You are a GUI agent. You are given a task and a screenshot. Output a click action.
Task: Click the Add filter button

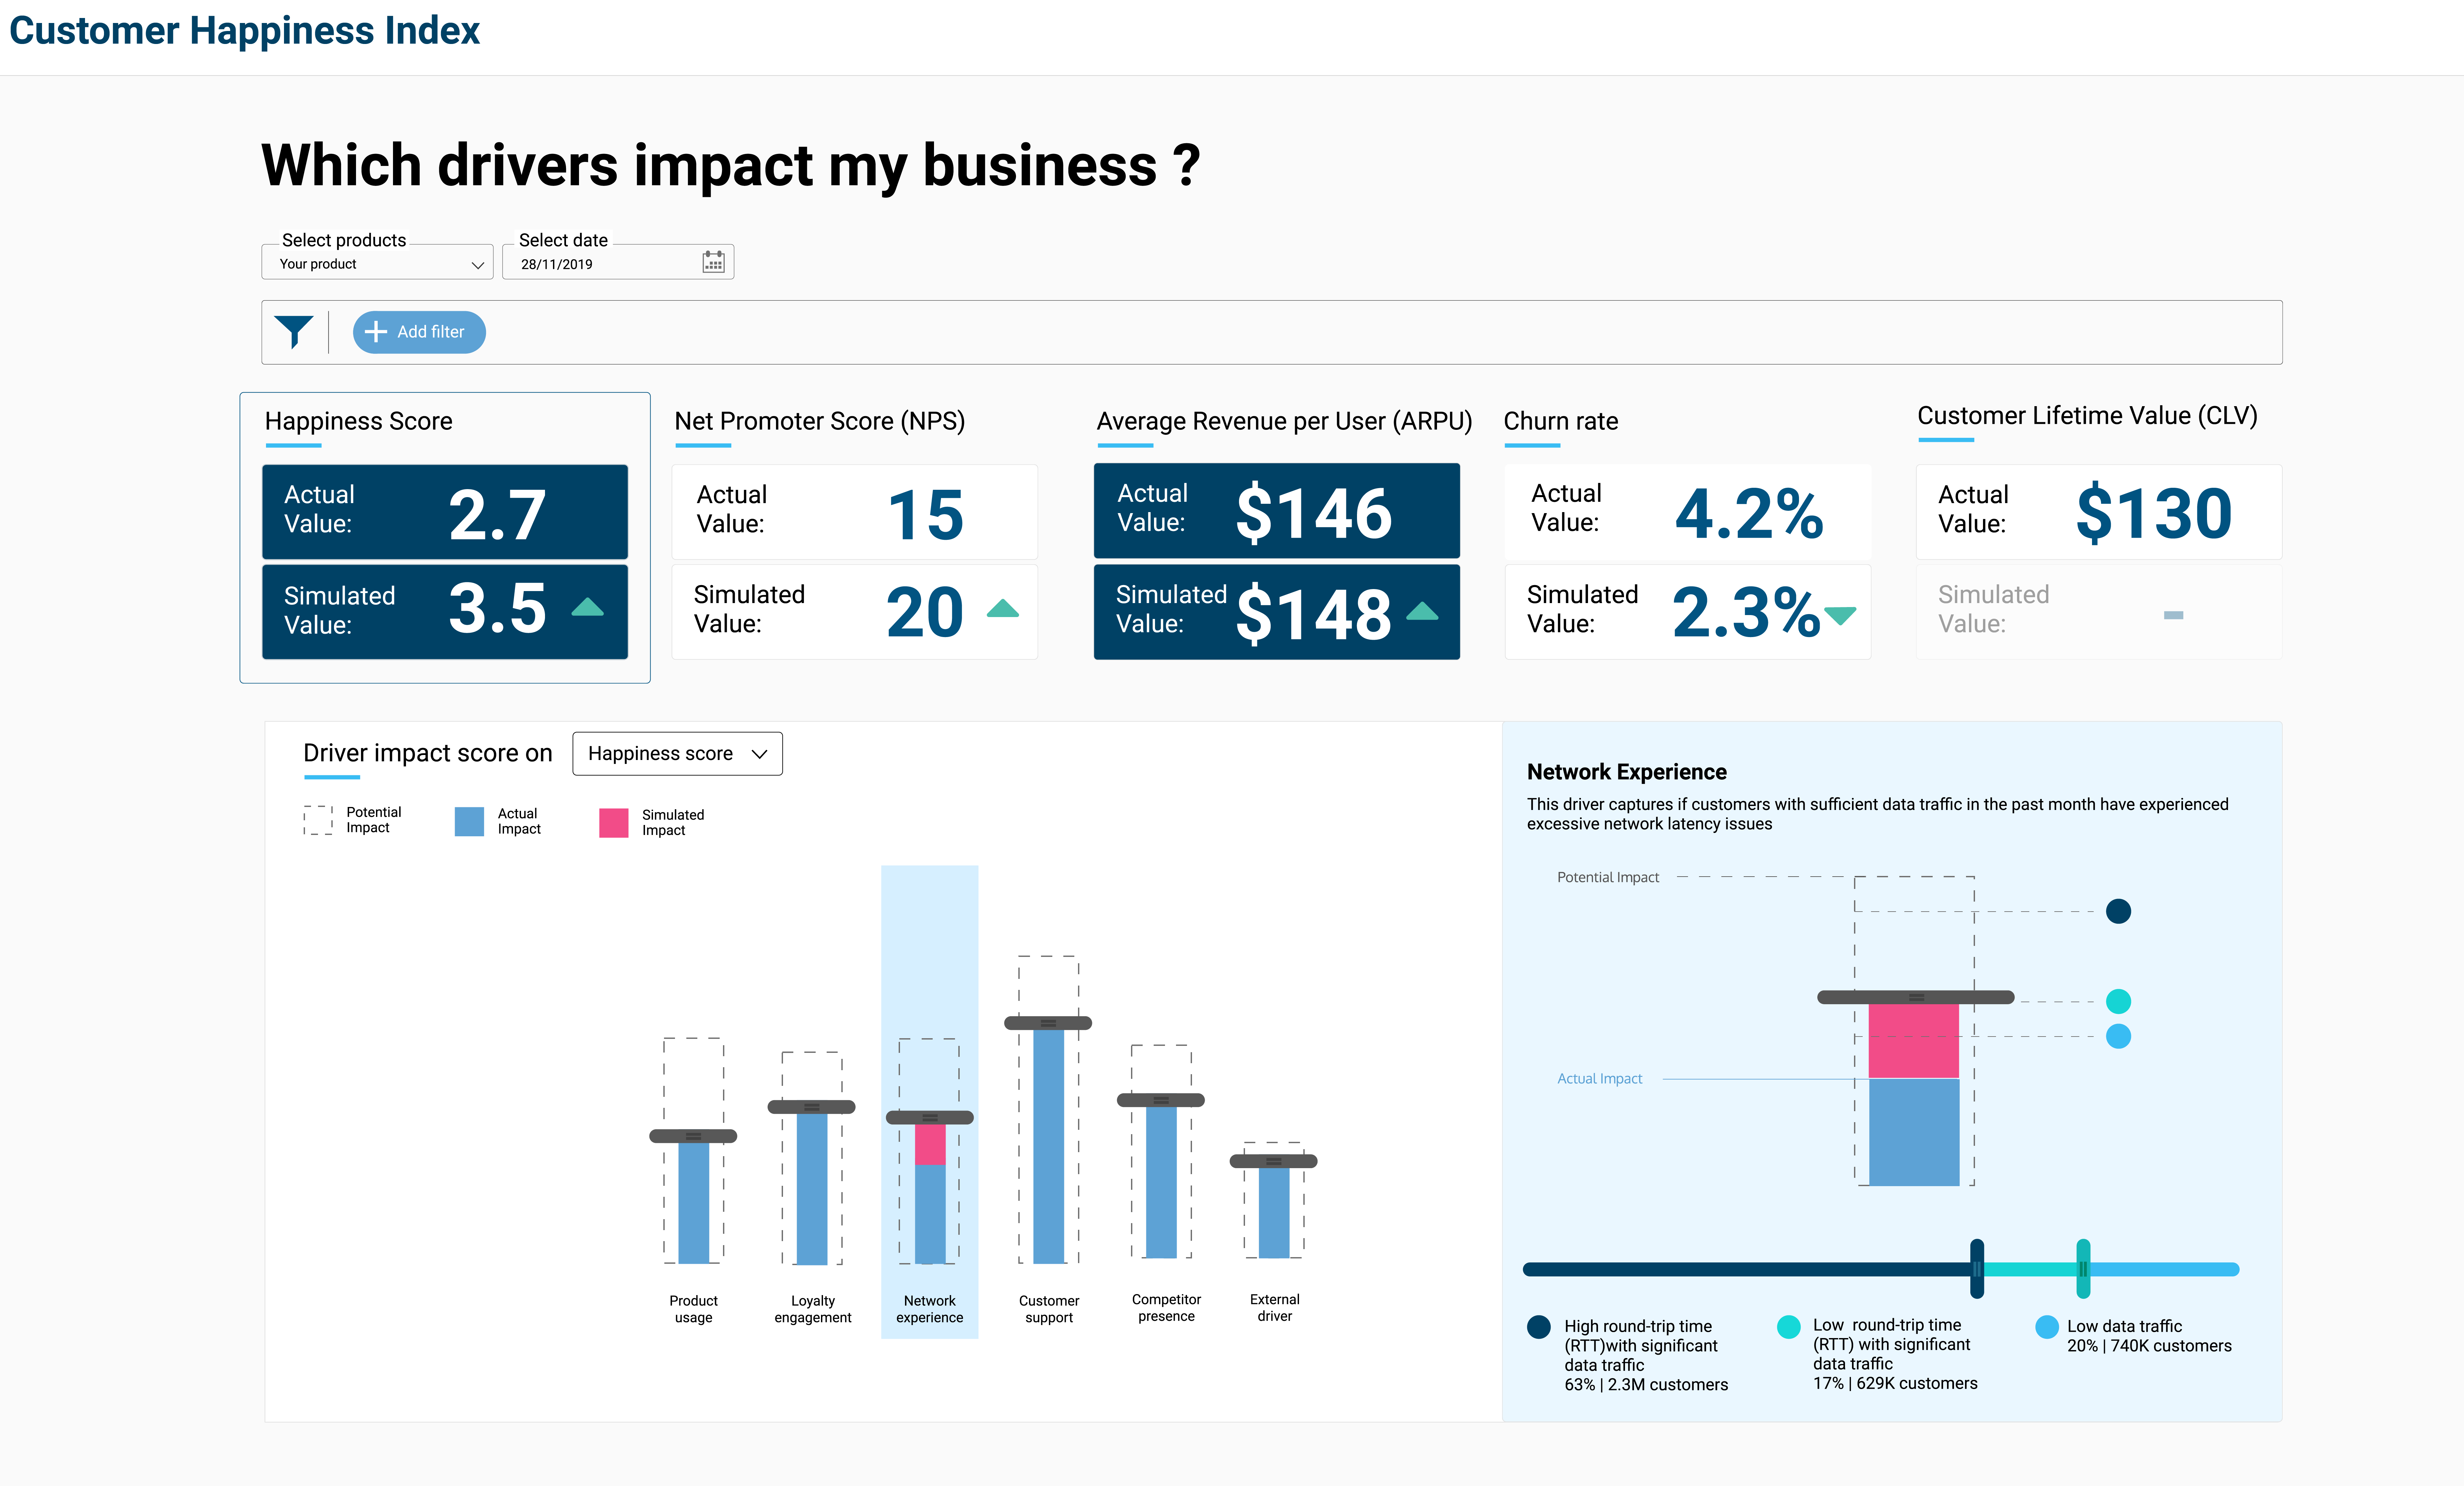click(x=419, y=332)
